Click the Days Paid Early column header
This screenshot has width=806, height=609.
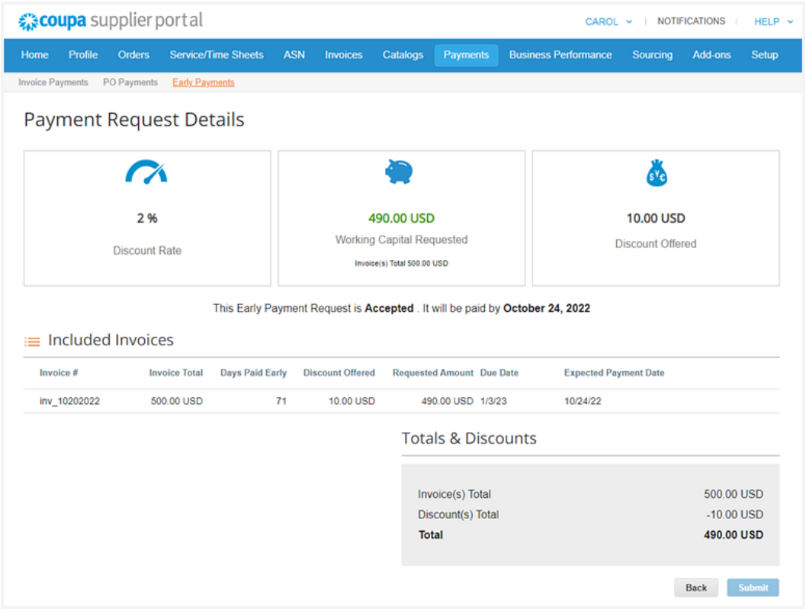[x=253, y=373]
